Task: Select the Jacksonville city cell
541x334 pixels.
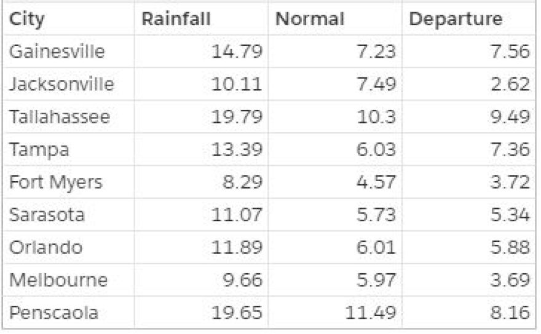Action: pos(69,84)
